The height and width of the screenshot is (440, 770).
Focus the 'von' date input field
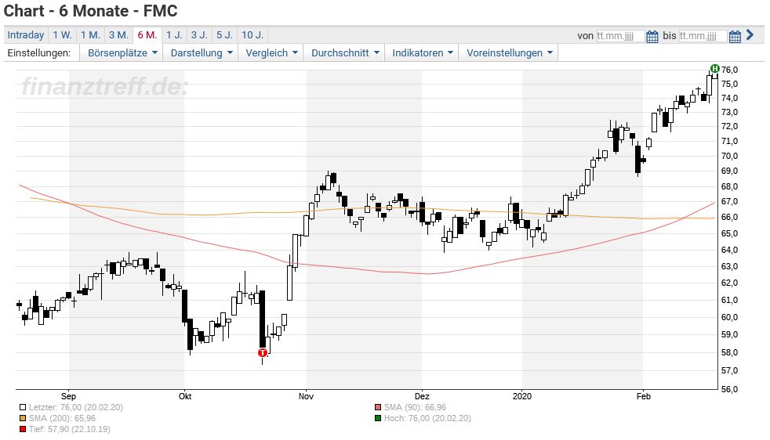[x=620, y=36]
